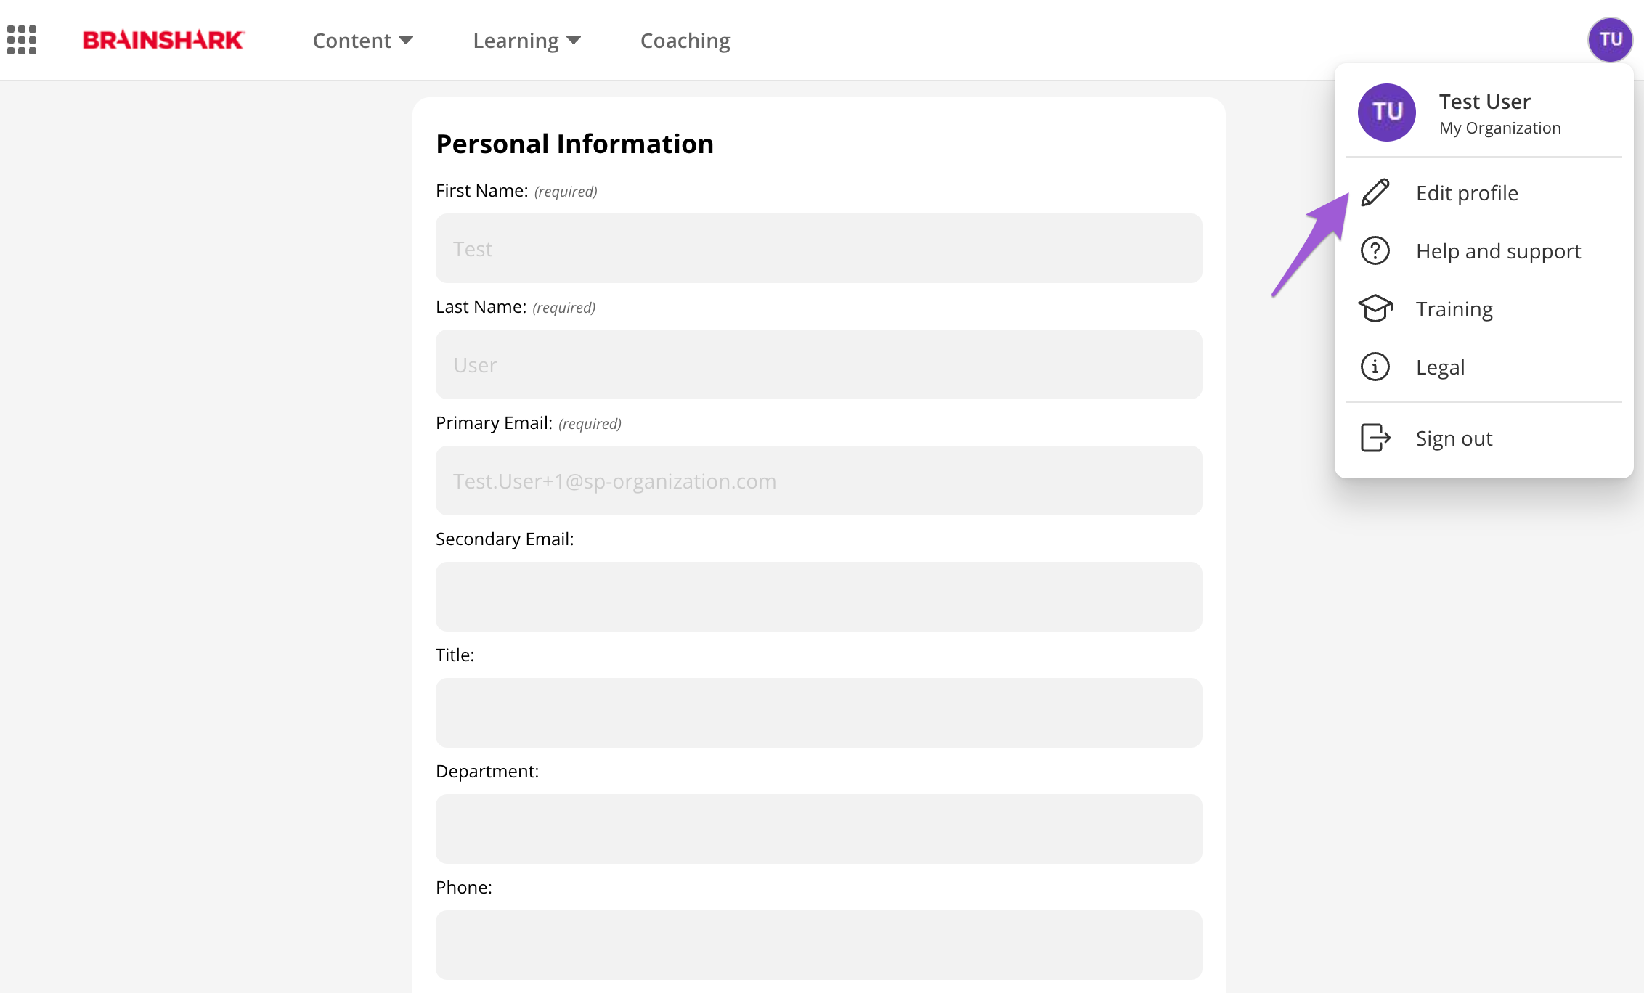Screen dimensions: 1644x993
Task: Click the TU avatar in the top bar
Action: pos(1610,39)
